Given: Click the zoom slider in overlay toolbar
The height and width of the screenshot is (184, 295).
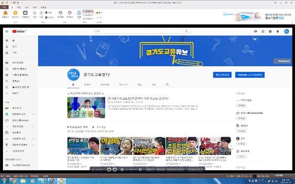Looking at the screenshot, I should pyautogui.click(x=131, y=170).
